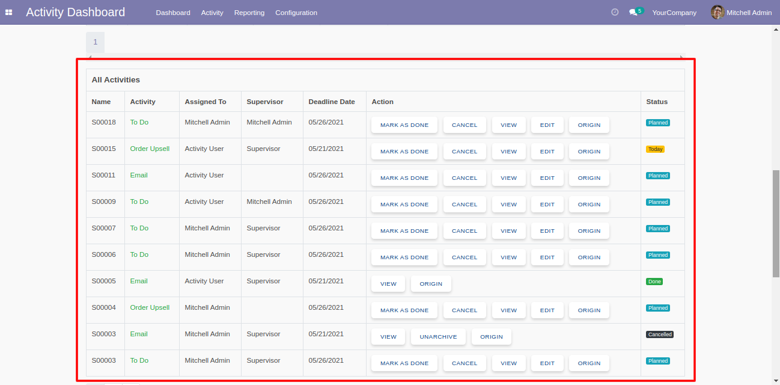Unarchive the cancelled S00003 Email activity
Screen dimensions: 780x385
439,337
